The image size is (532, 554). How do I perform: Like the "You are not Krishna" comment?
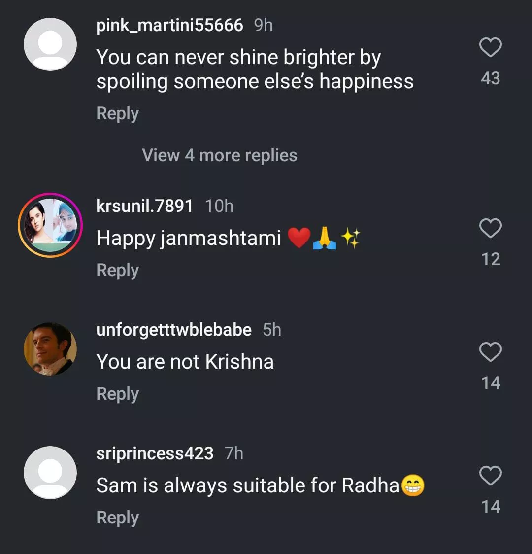coord(490,352)
